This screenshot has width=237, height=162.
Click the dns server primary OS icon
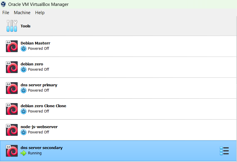coord(12,88)
